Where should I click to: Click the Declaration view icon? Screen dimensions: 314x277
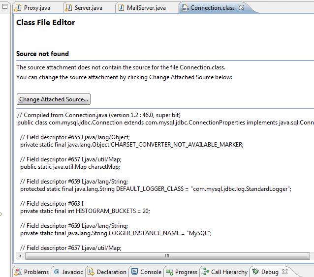(x=91, y=272)
